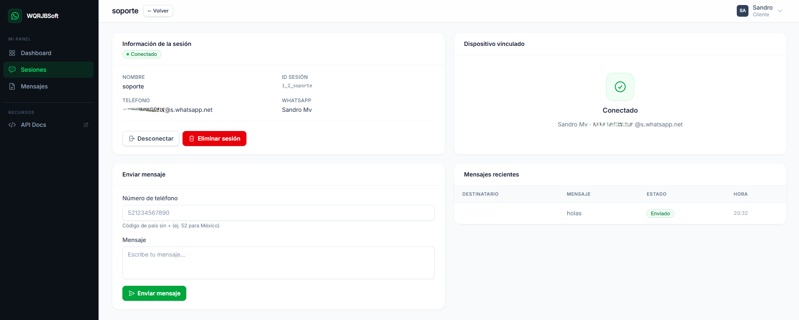The height and width of the screenshot is (320, 799).
Task: Expand the Sandro user menu chevron
Action: 780,11
